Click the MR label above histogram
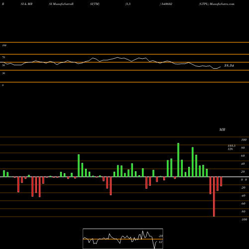This screenshot has width=249, height=249. 222,129
